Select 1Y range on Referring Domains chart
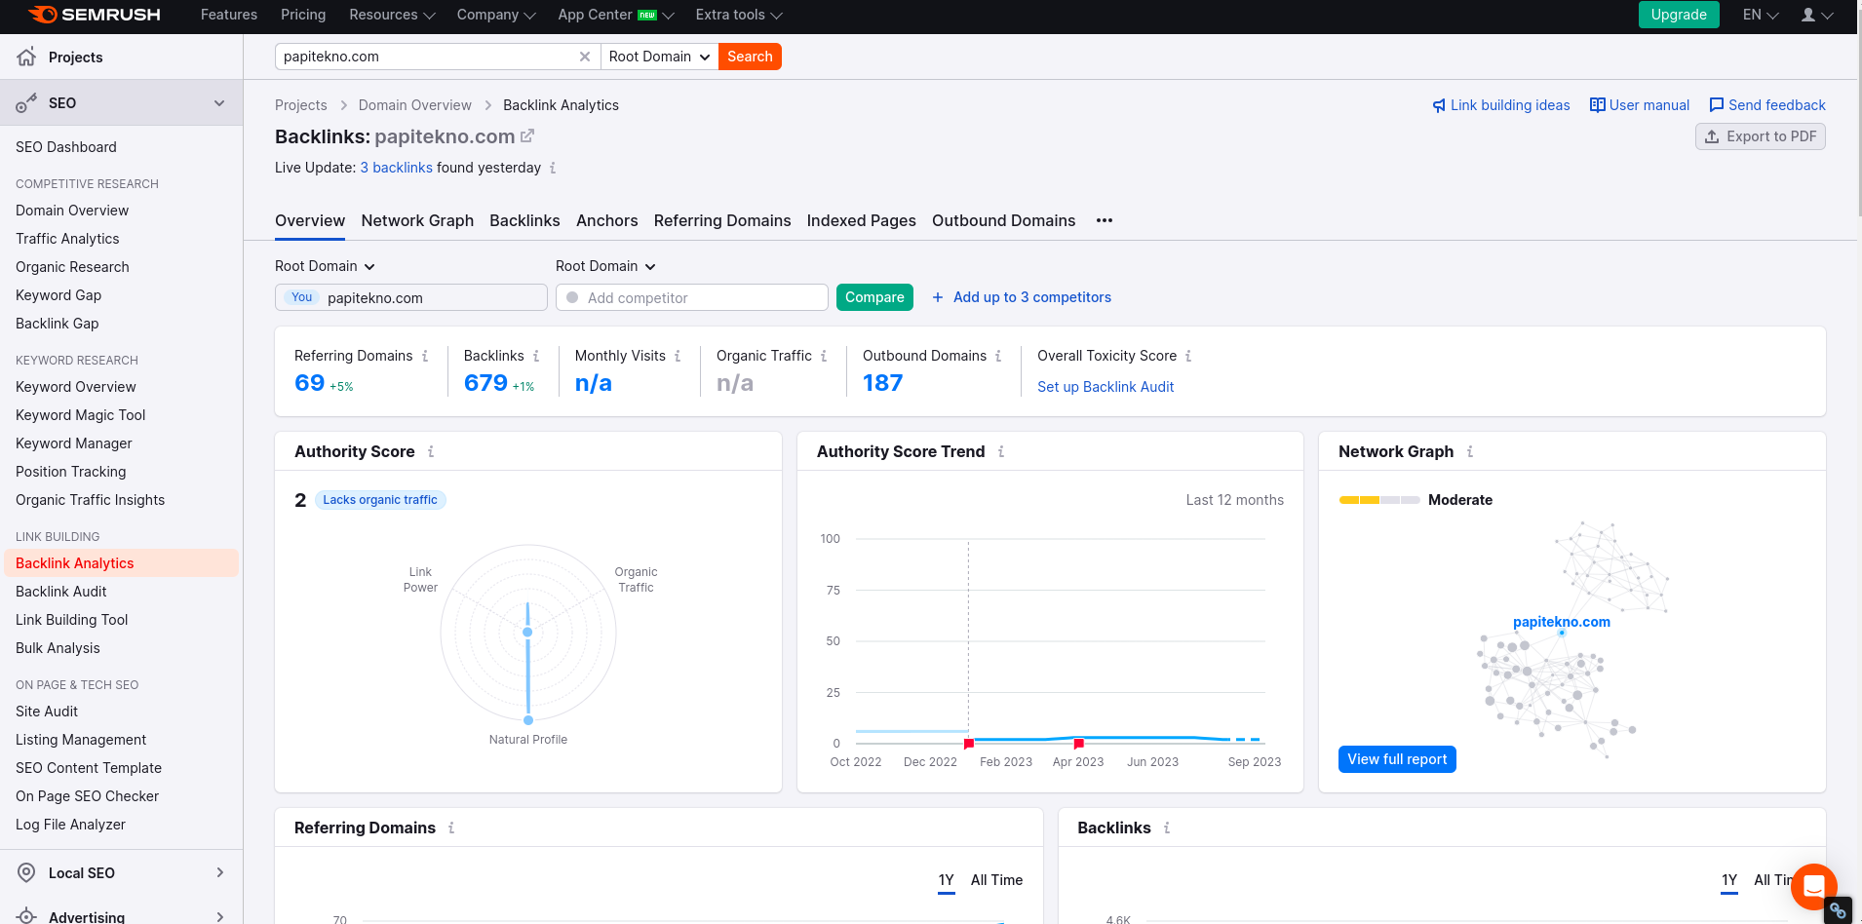The image size is (1862, 924). click(x=946, y=880)
